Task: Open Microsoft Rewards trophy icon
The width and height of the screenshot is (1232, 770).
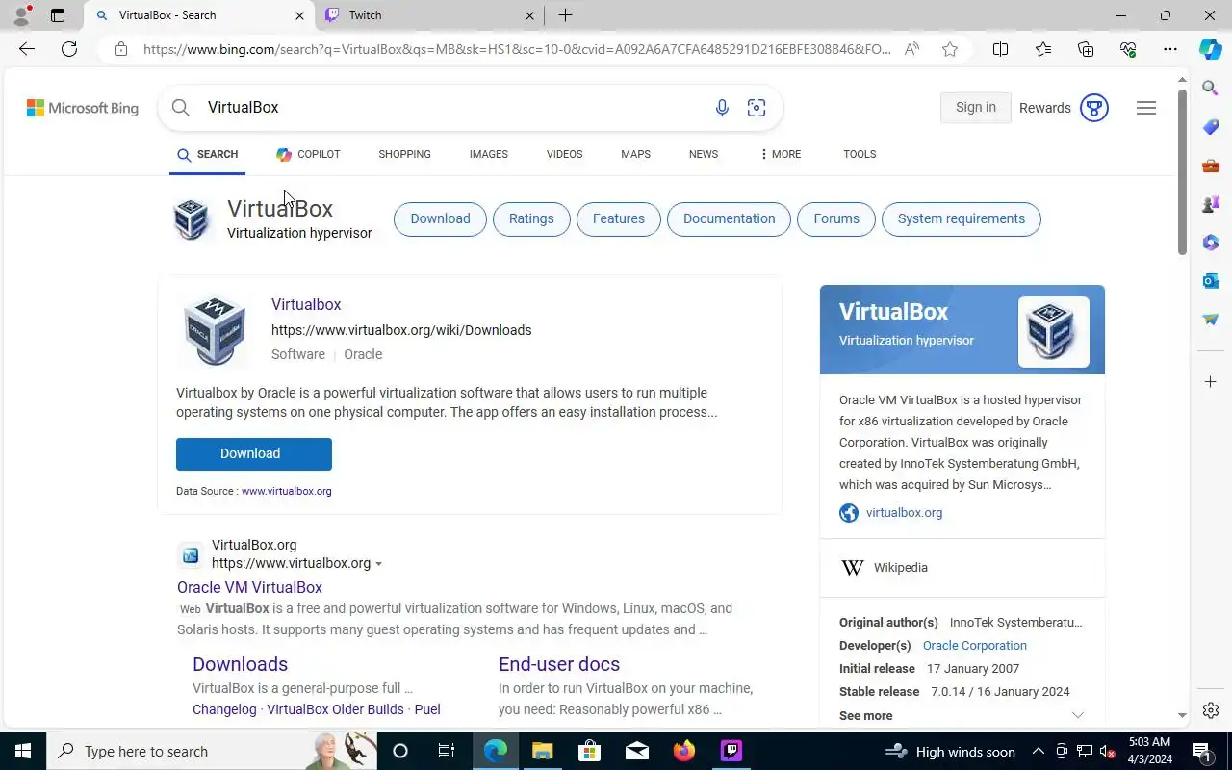Action: pos(1094,108)
